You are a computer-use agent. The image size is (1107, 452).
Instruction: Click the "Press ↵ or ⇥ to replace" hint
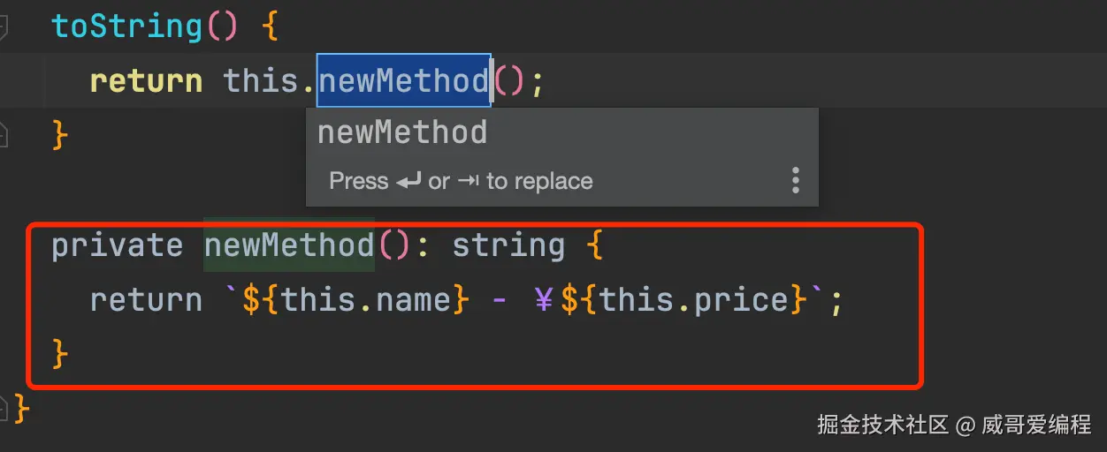(x=461, y=181)
